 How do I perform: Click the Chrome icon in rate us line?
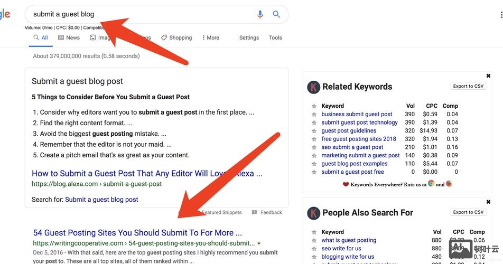pos(431,184)
